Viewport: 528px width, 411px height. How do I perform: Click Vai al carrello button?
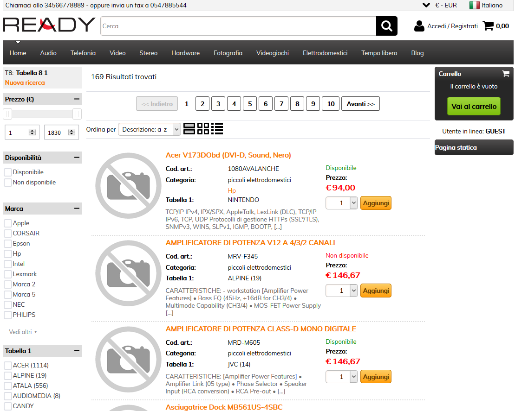click(x=474, y=106)
